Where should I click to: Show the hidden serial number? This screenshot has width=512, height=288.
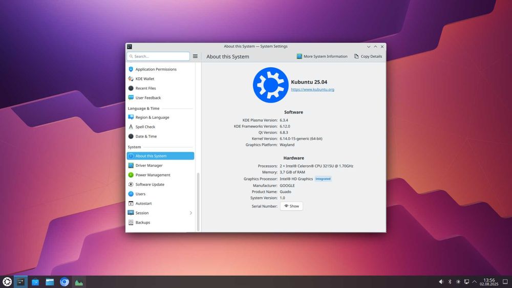(291, 206)
